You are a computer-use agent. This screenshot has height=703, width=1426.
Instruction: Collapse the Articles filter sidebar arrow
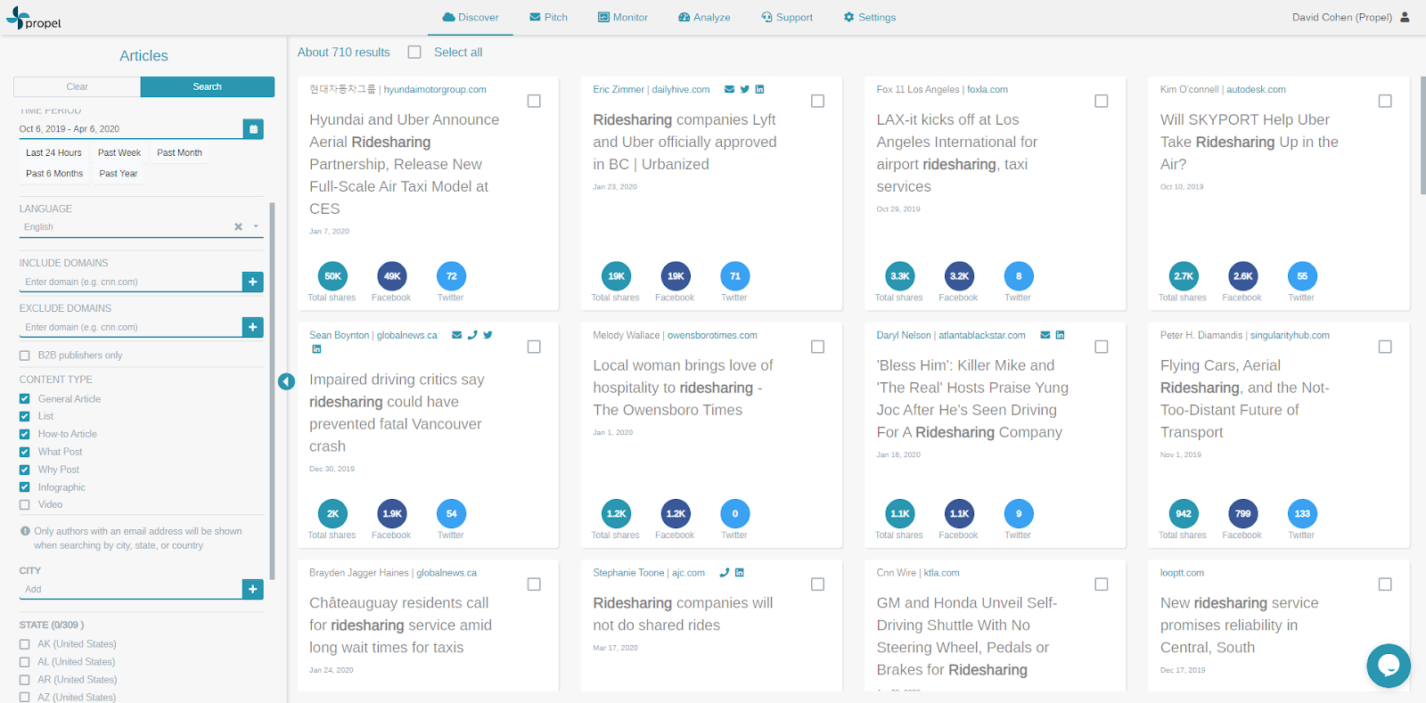tap(286, 381)
